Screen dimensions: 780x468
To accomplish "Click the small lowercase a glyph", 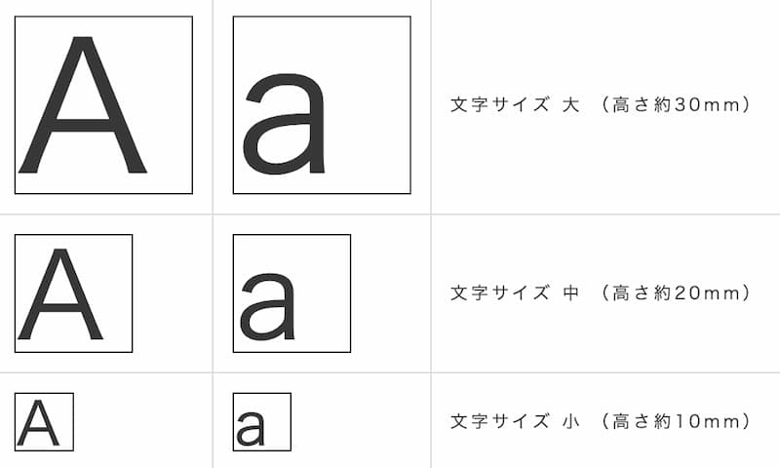I will pyautogui.click(x=251, y=429).
